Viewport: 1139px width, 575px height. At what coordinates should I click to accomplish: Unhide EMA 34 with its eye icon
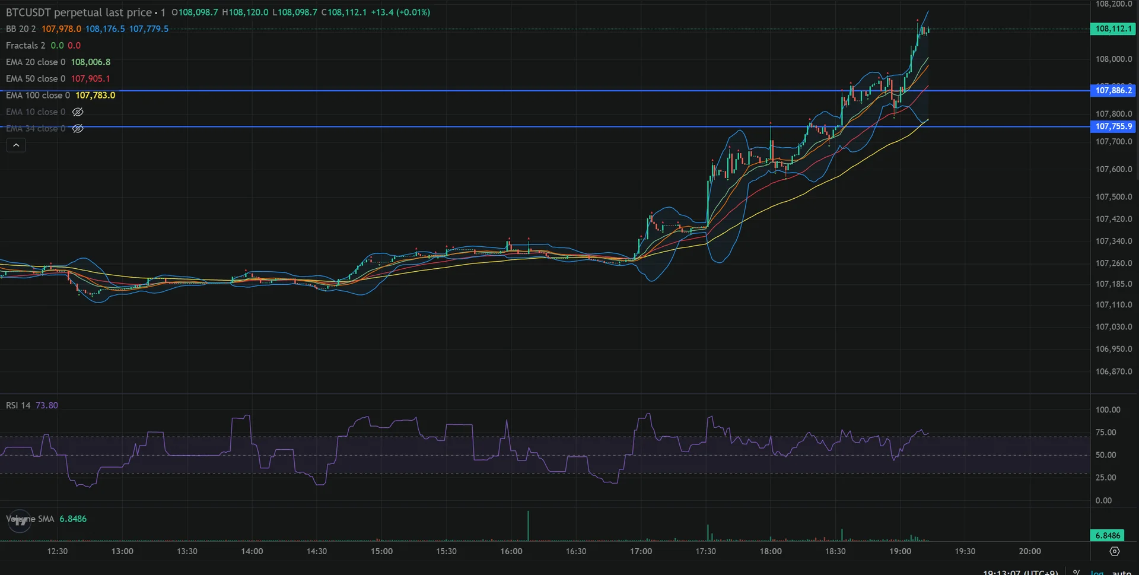click(x=78, y=129)
